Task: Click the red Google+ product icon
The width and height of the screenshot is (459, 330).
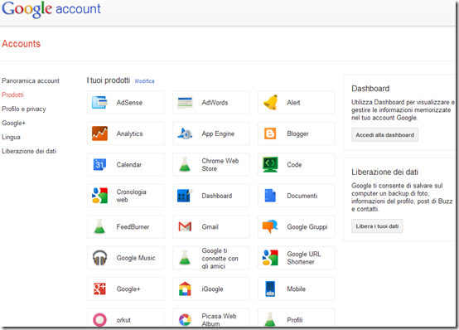Action: click(x=99, y=289)
